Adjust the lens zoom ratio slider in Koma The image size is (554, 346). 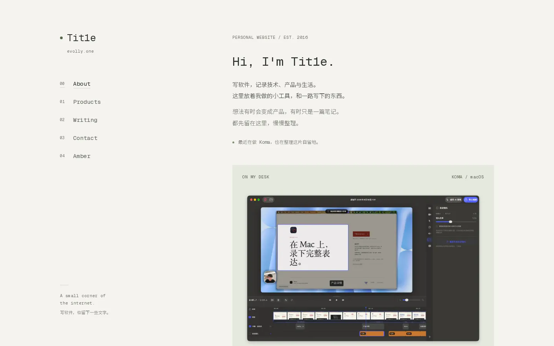(x=456, y=222)
